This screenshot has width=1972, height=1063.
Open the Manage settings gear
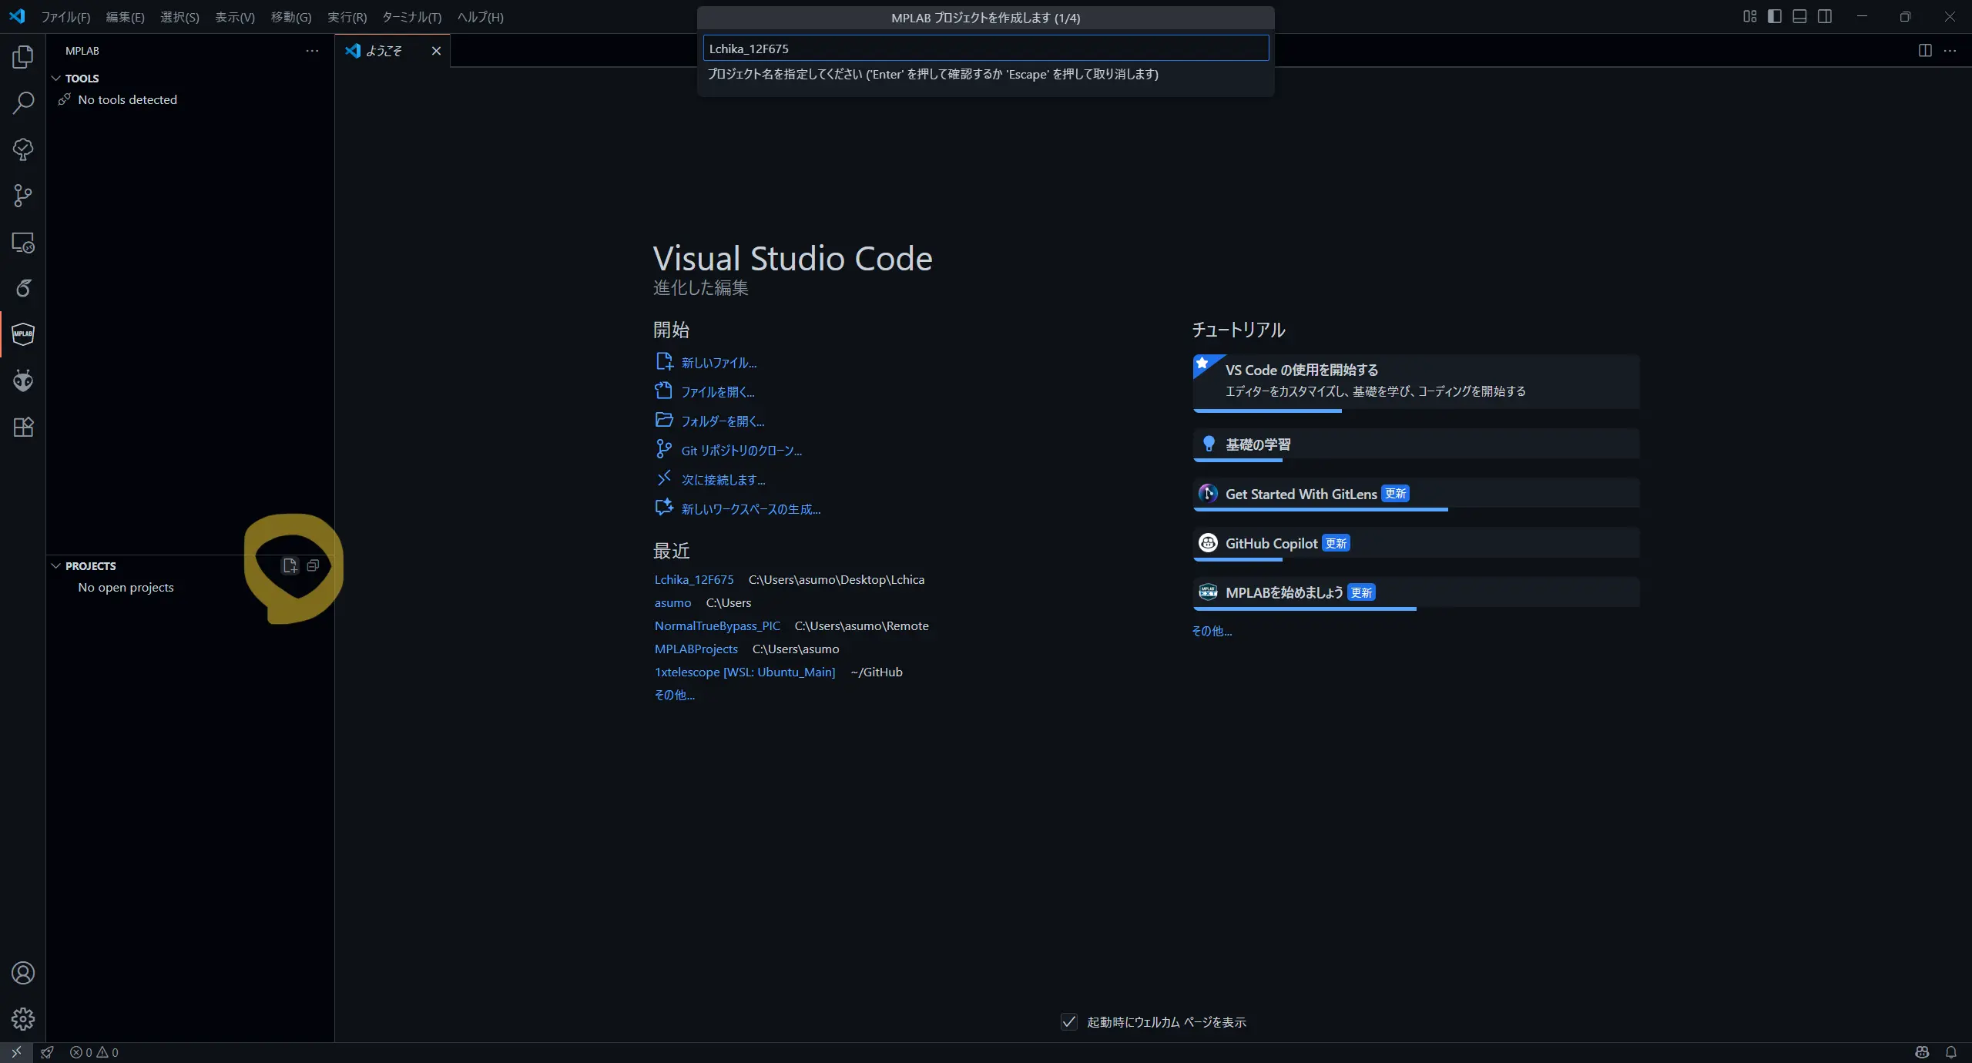(x=23, y=1019)
